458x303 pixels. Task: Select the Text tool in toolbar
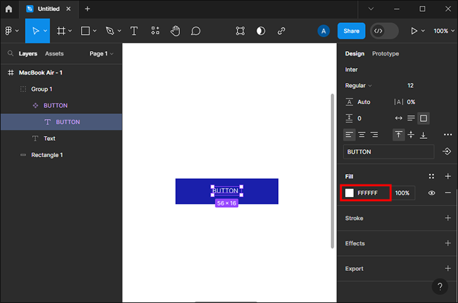[x=134, y=31]
